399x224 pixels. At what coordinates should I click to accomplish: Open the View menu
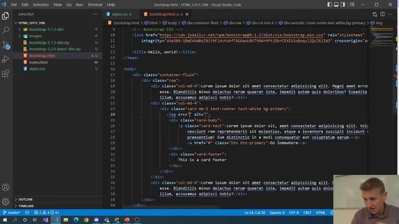57,4
